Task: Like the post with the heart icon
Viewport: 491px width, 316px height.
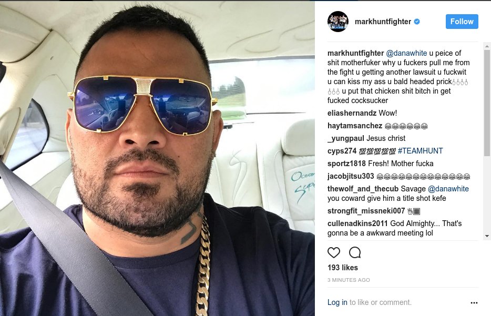Action: point(333,252)
